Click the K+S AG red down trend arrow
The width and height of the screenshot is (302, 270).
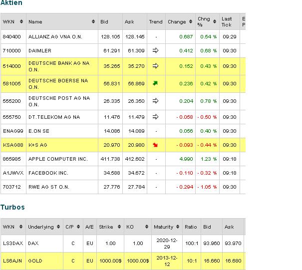tap(155, 145)
